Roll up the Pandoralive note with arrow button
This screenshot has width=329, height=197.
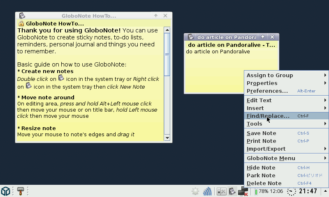263,37
